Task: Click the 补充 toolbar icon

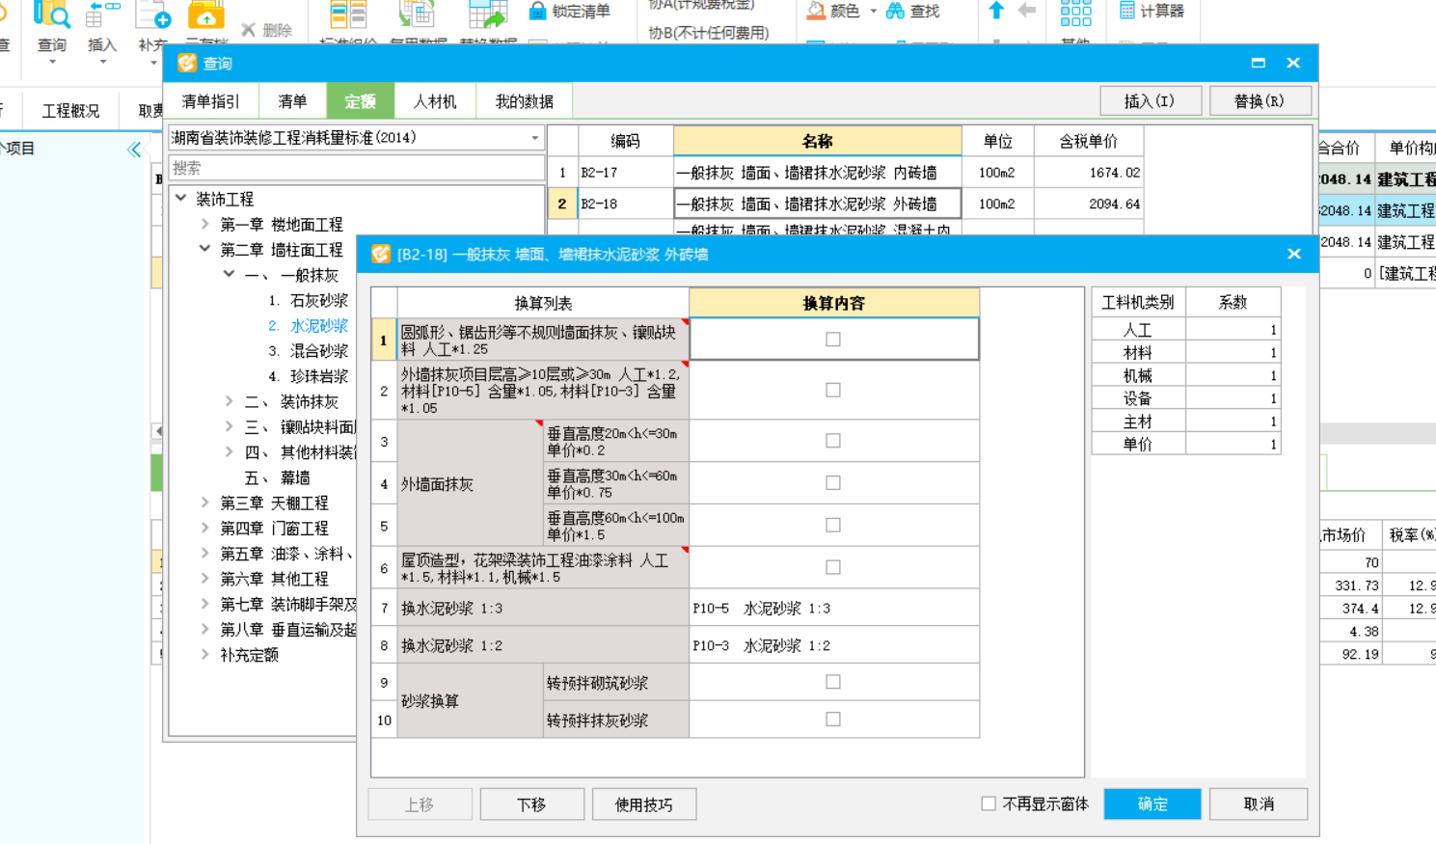Action: pyautogui.click(x=153, y=15)
